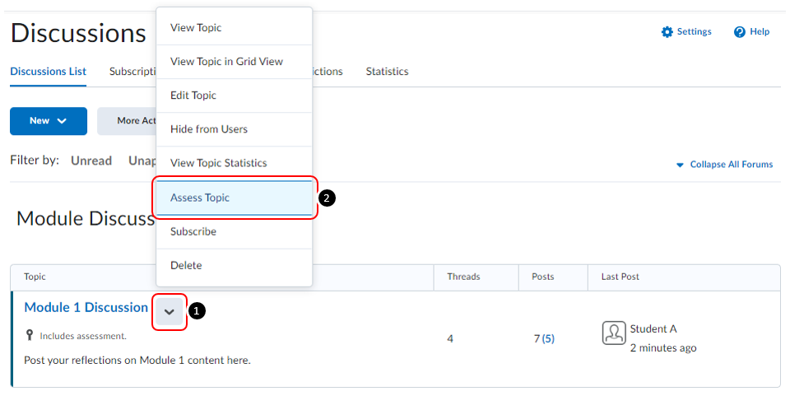Open the Module 1 Discussion chevron menu

tap(170, 312)
